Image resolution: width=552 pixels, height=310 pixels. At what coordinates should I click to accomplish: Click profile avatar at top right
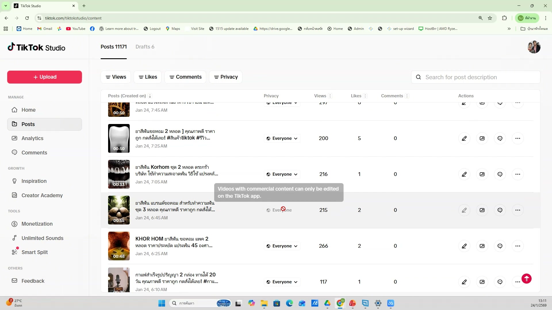click(x=534, y=47)
